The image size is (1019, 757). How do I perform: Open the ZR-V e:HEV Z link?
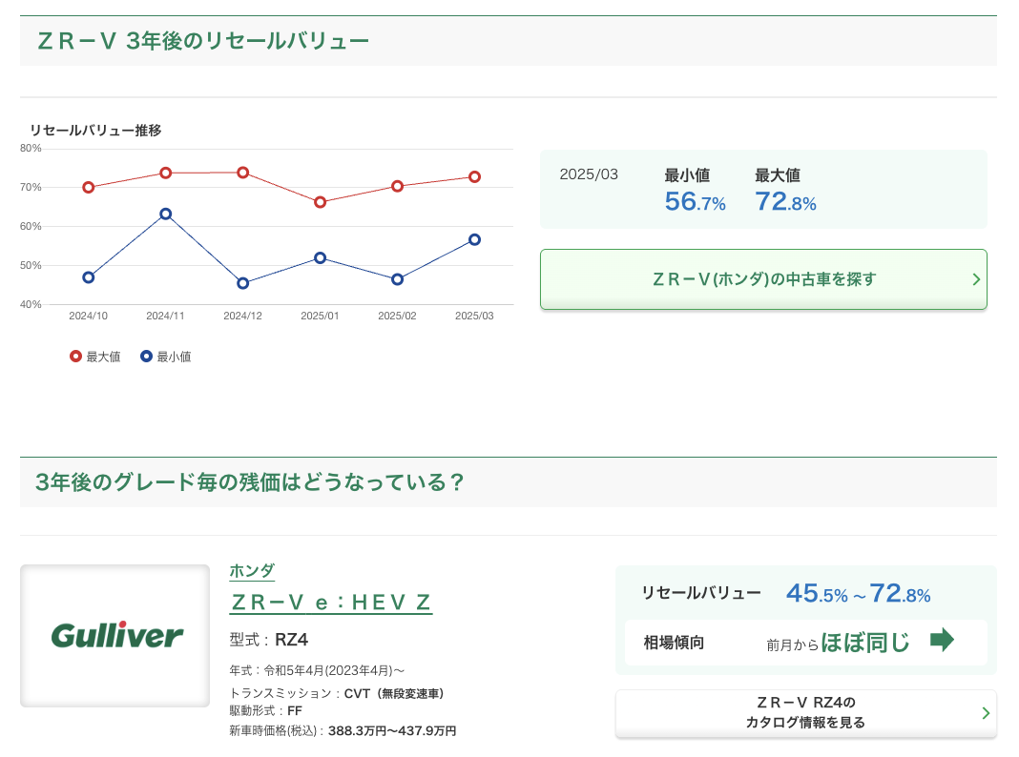coord(331,603)
